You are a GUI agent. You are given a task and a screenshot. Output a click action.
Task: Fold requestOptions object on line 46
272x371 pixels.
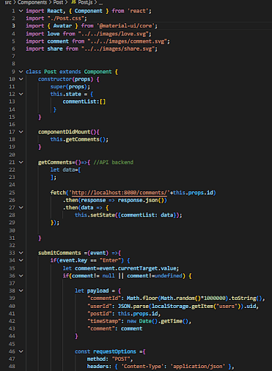coord(21,351)
